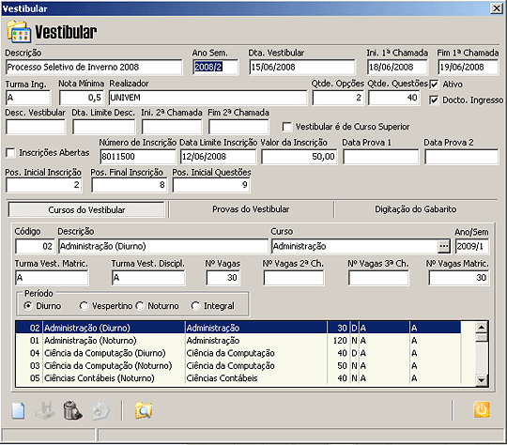Open the Curso lookup ellipsis button

click(444, 246)
